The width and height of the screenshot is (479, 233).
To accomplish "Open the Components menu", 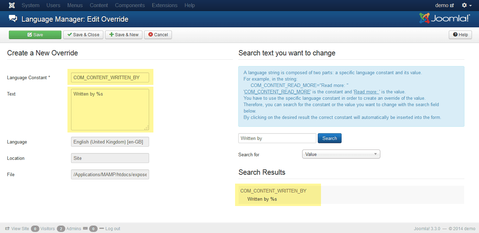I will [x=130, y=5].
